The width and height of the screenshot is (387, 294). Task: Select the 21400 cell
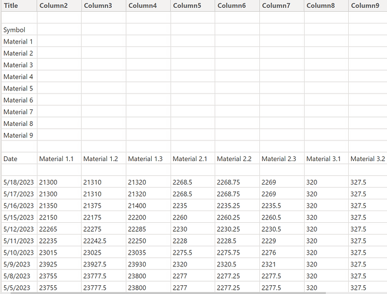click(148, 206)
